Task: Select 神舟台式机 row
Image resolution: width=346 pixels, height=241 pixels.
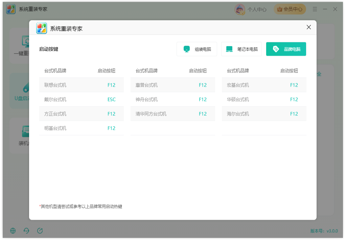Action: pyautogui.click(x=173, y=99)
